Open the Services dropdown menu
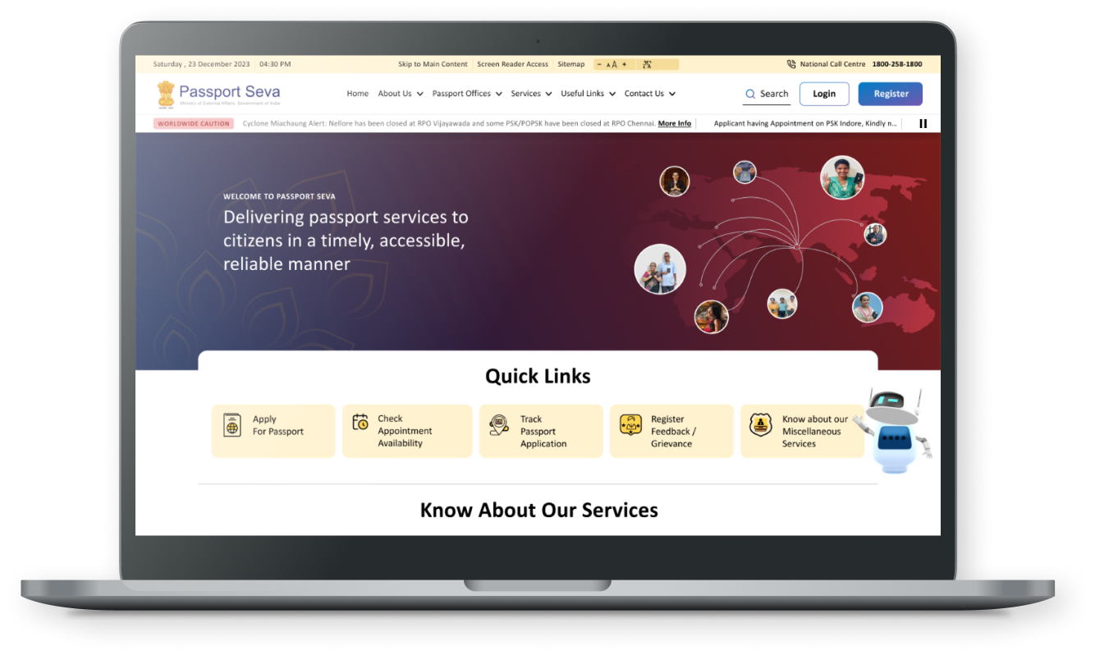The height and width of the screenshot is (655, 1095). coord(531,94)
